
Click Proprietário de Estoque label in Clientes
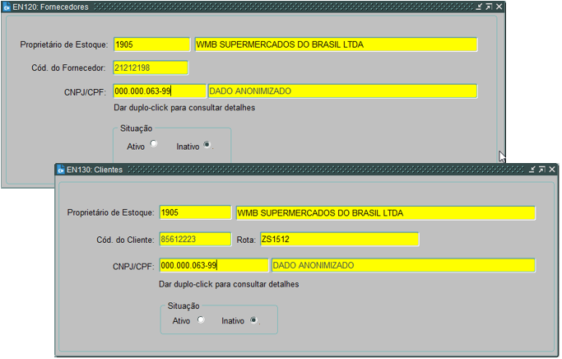tap(110, 212)
